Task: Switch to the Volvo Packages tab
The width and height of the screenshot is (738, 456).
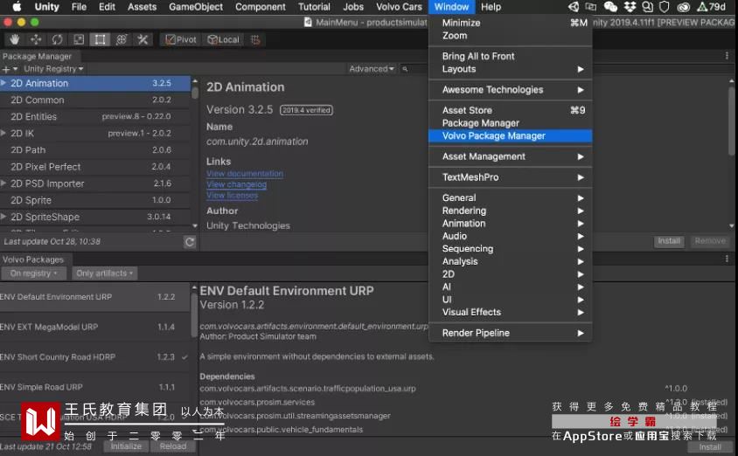Action: tap(33, 259)
